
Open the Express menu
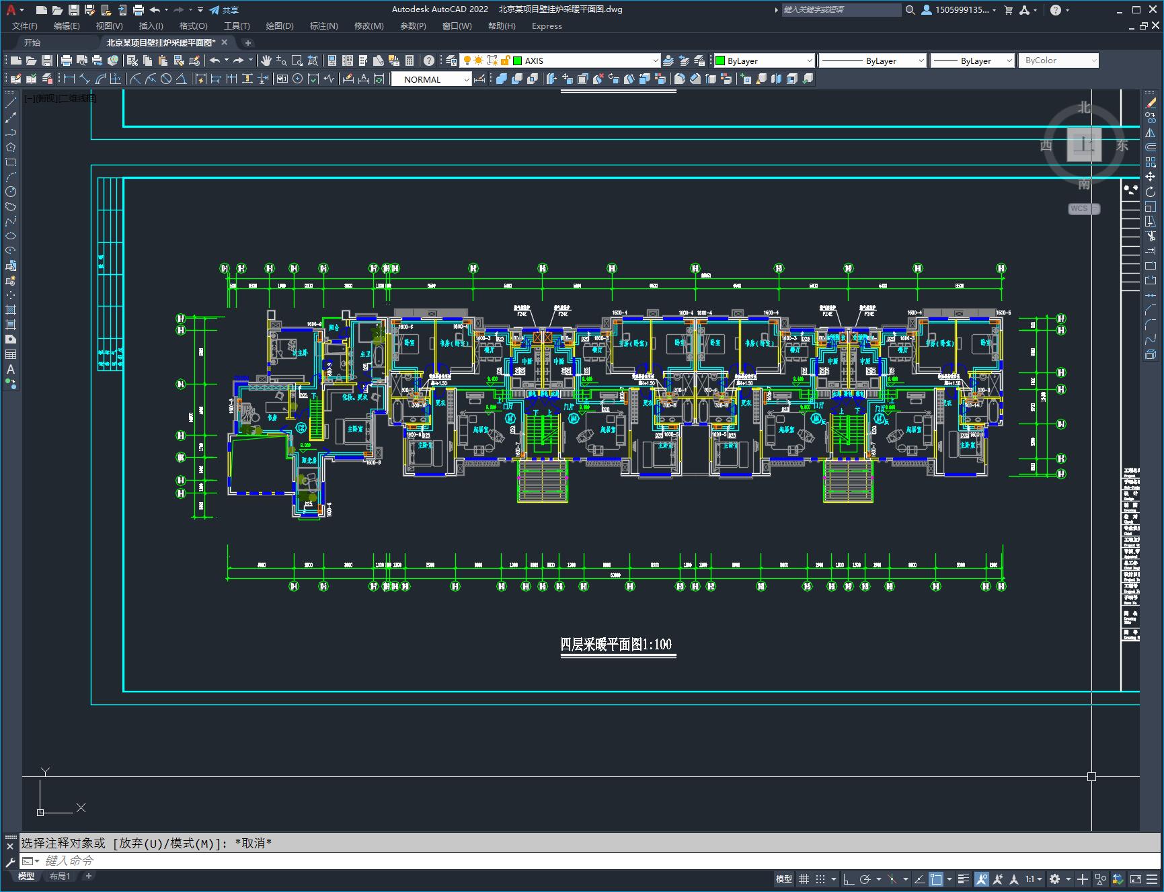[x=547, y=26]
